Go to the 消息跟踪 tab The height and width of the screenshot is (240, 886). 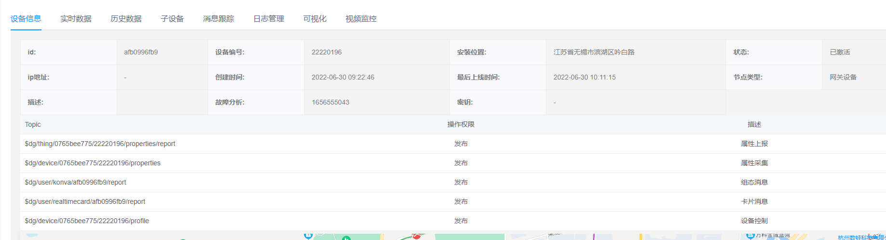[218, 19]
